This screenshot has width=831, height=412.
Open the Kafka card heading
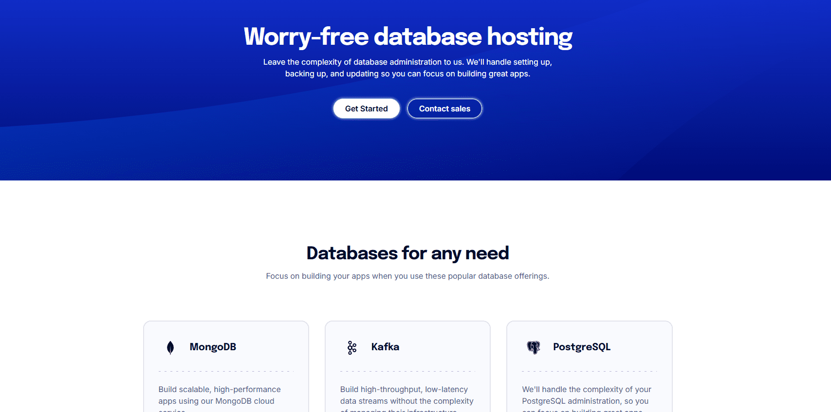pyautogui.click(x=385, y=347)
